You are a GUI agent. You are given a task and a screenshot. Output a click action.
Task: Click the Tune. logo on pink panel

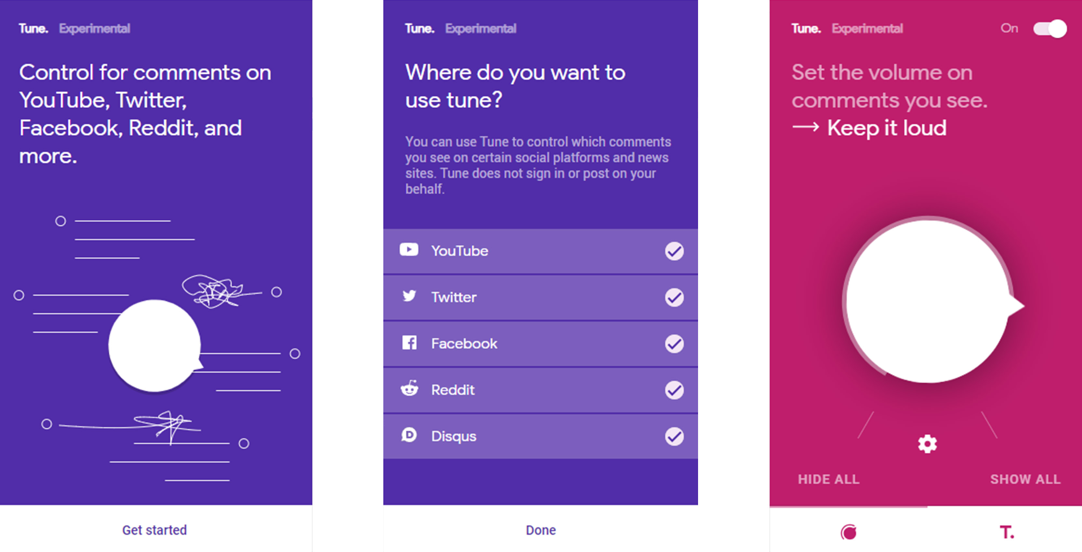[806, 29]
